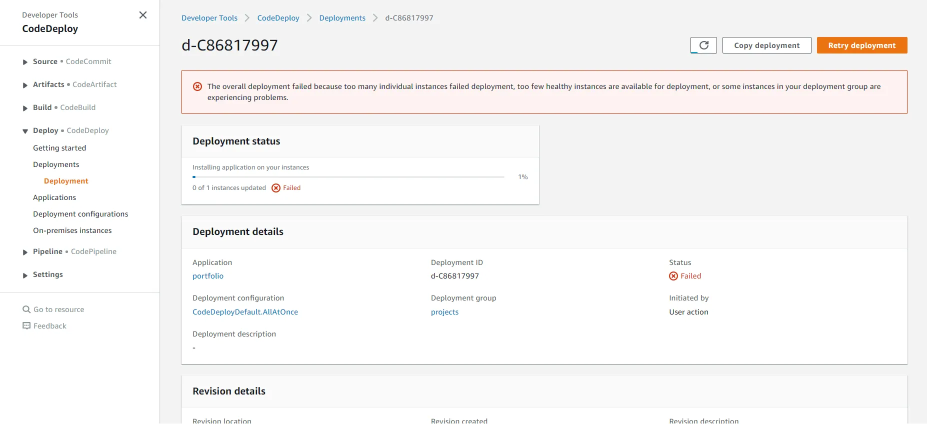Click the Go to resource search field
The height and width of the screenshot is (424, 927).
tap(59, 309)
